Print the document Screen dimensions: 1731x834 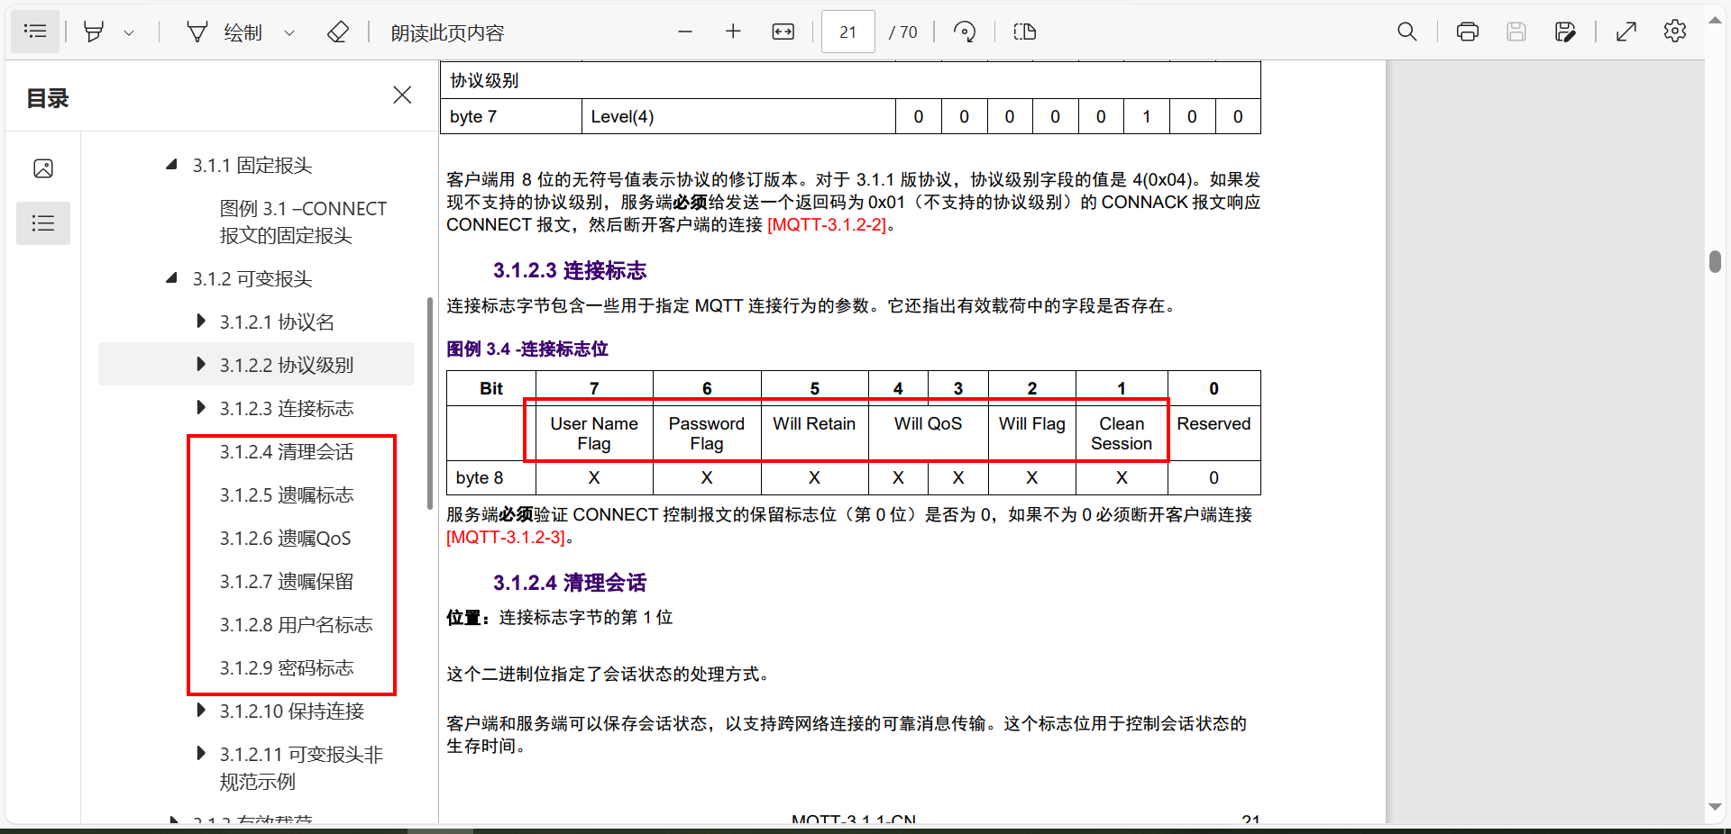tap(1468, 32)
